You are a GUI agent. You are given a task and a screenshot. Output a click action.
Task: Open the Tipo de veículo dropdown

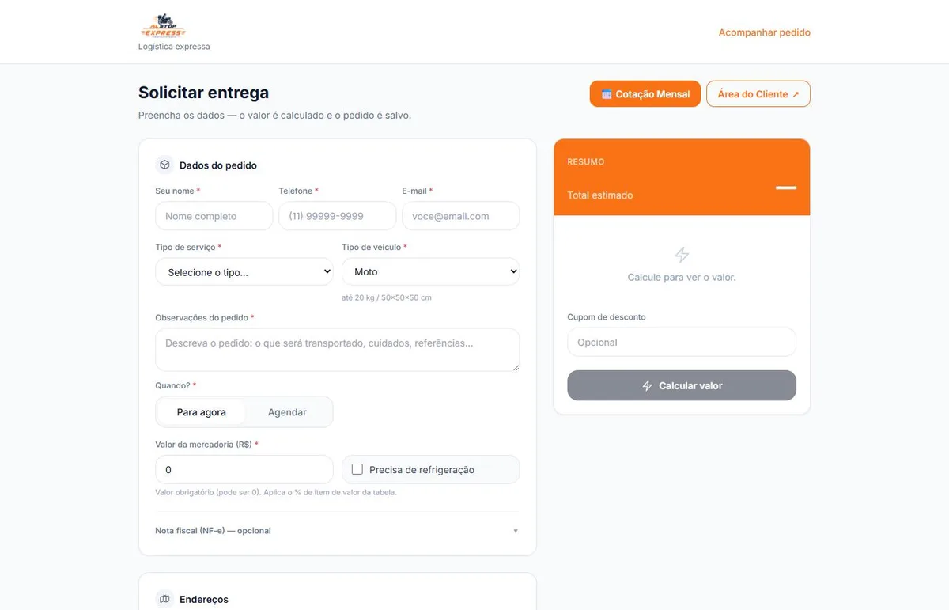[431, 271]
